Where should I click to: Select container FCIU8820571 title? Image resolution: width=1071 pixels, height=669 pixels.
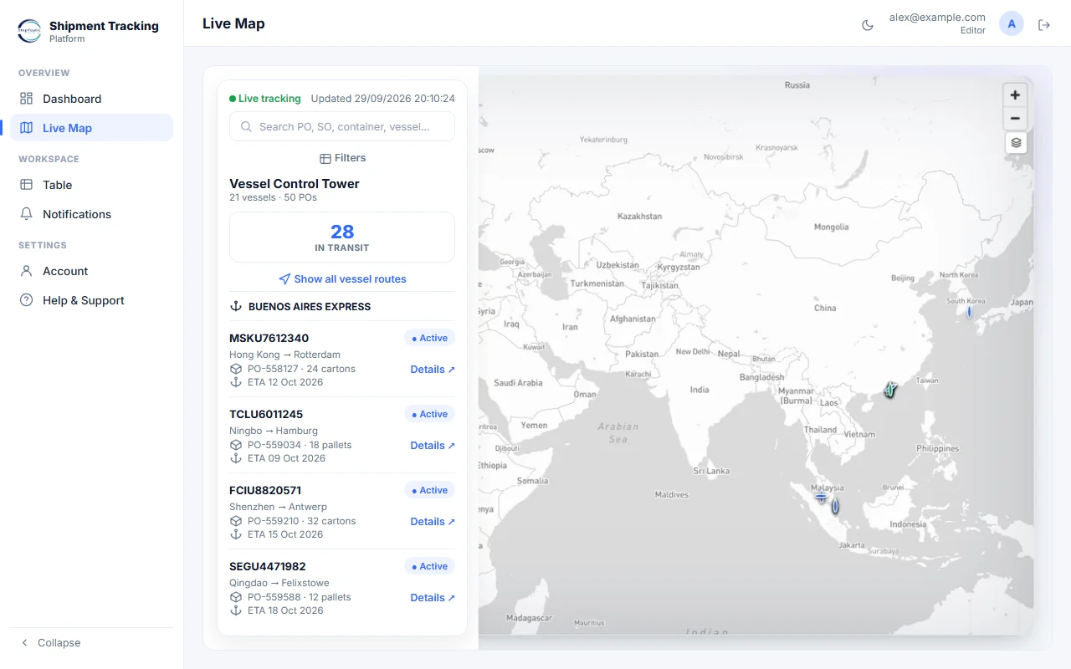[x=265, y=491]
